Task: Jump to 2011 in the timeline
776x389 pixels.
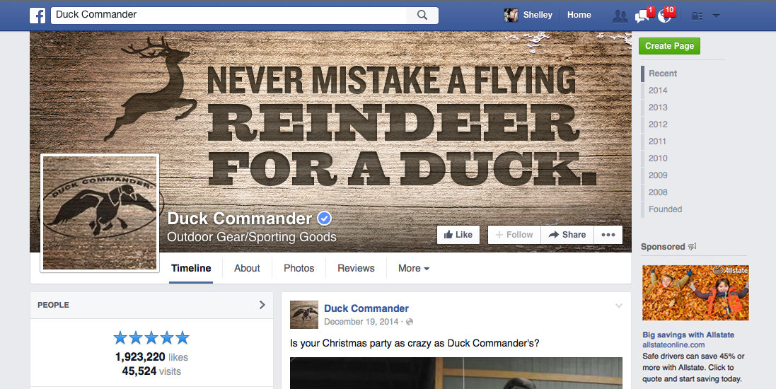Action: [x=657, y=141]
